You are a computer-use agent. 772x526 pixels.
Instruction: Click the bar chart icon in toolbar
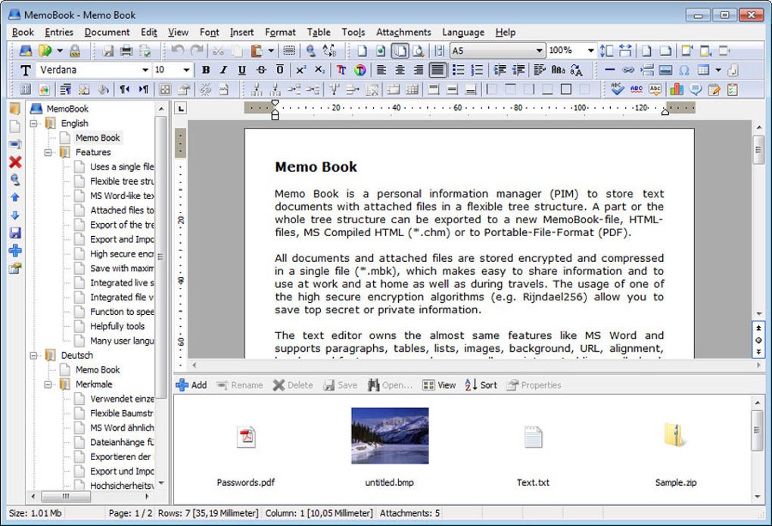pos(676,89)
